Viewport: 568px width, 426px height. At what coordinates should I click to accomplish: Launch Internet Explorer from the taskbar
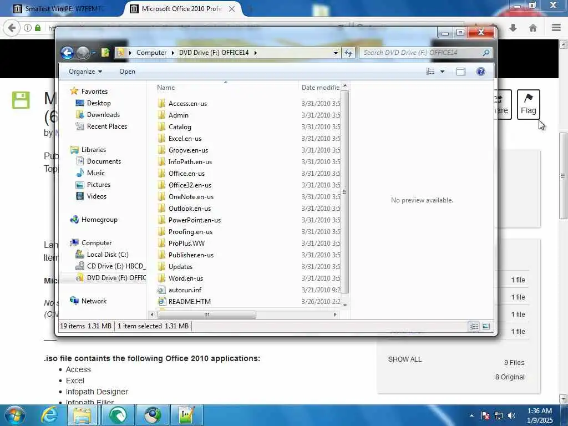[x=49, y=415]
